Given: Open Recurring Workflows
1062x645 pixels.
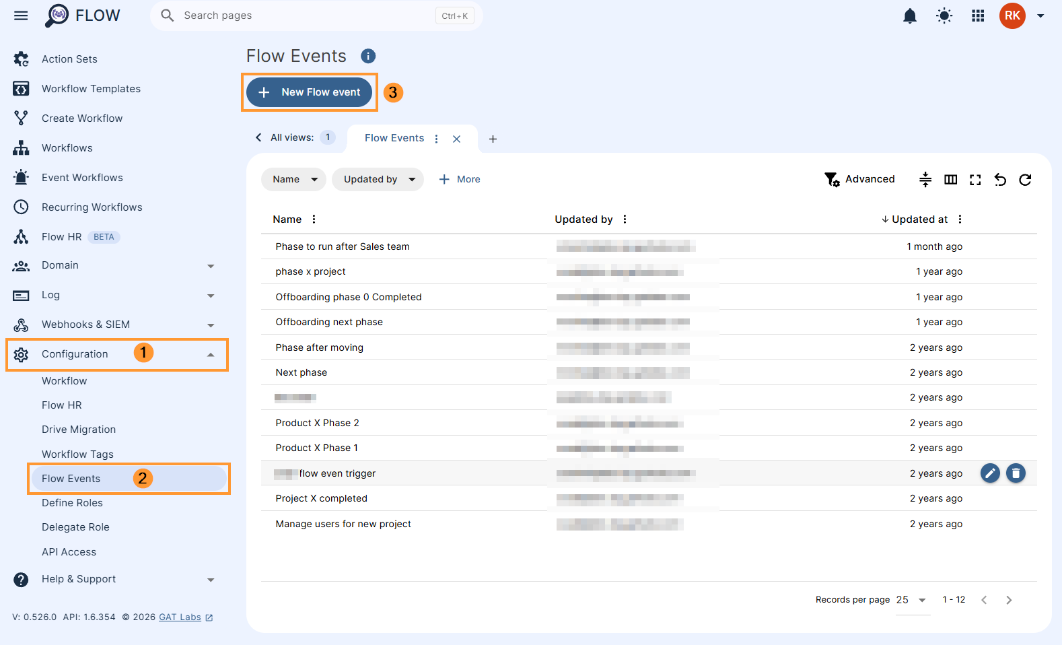Looking at the screenshot, I should point(92,207).
